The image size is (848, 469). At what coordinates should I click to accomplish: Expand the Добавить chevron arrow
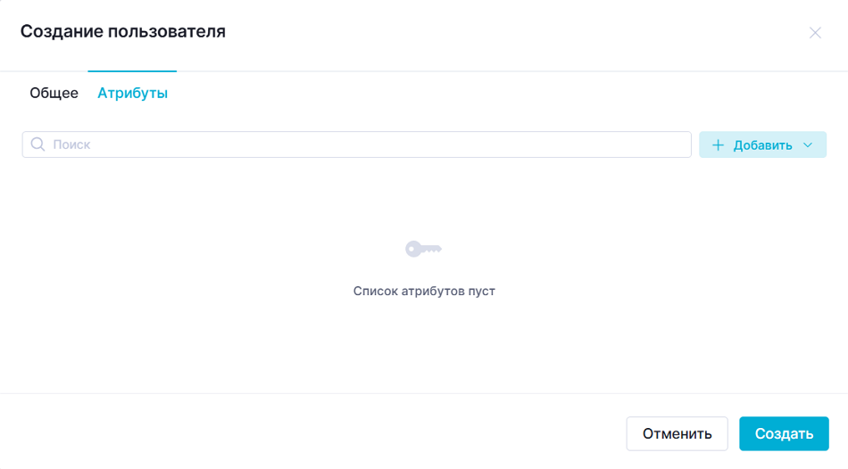[808, 144]
